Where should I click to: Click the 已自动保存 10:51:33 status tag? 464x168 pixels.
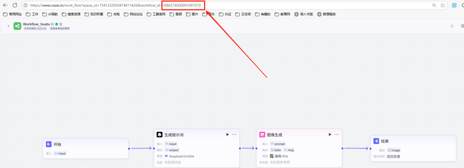[x=35, y=29]
